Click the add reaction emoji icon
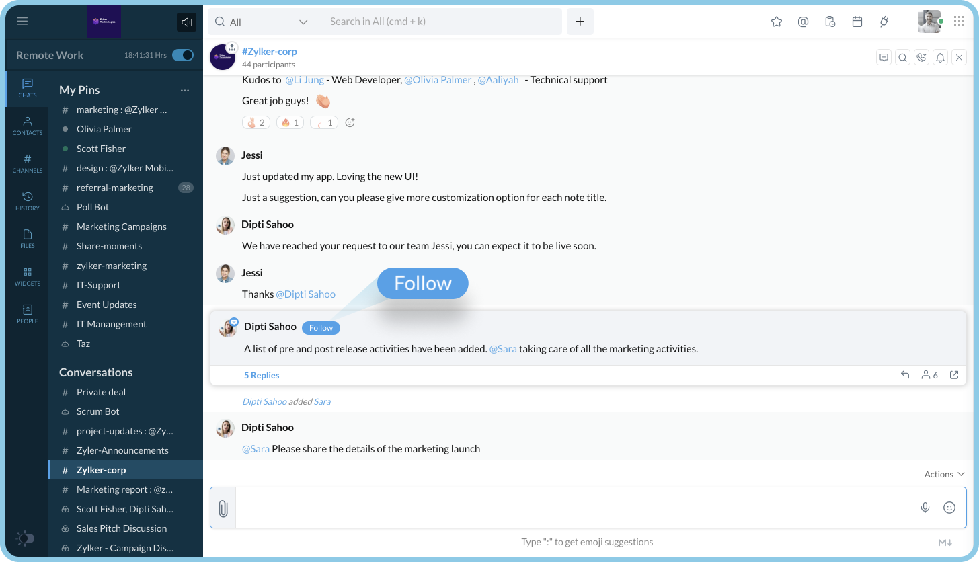The height and width of the screenshot is (562, 979). click(350, 122)
